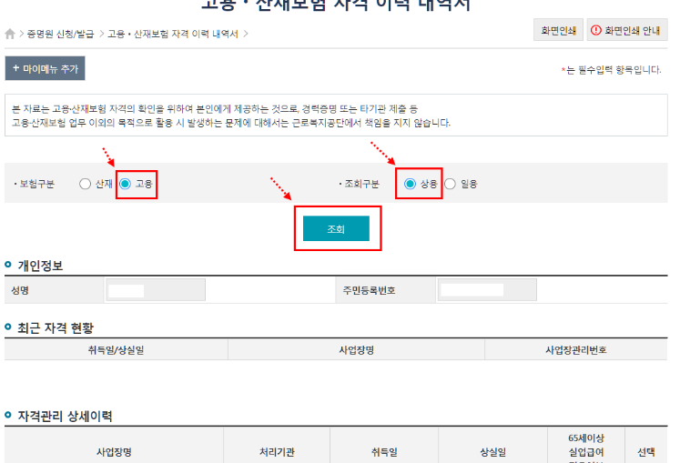Click the 취득일/상실일 column header
Image resolution: width=680 pixels, height=463 pixels.
point(116,350)
